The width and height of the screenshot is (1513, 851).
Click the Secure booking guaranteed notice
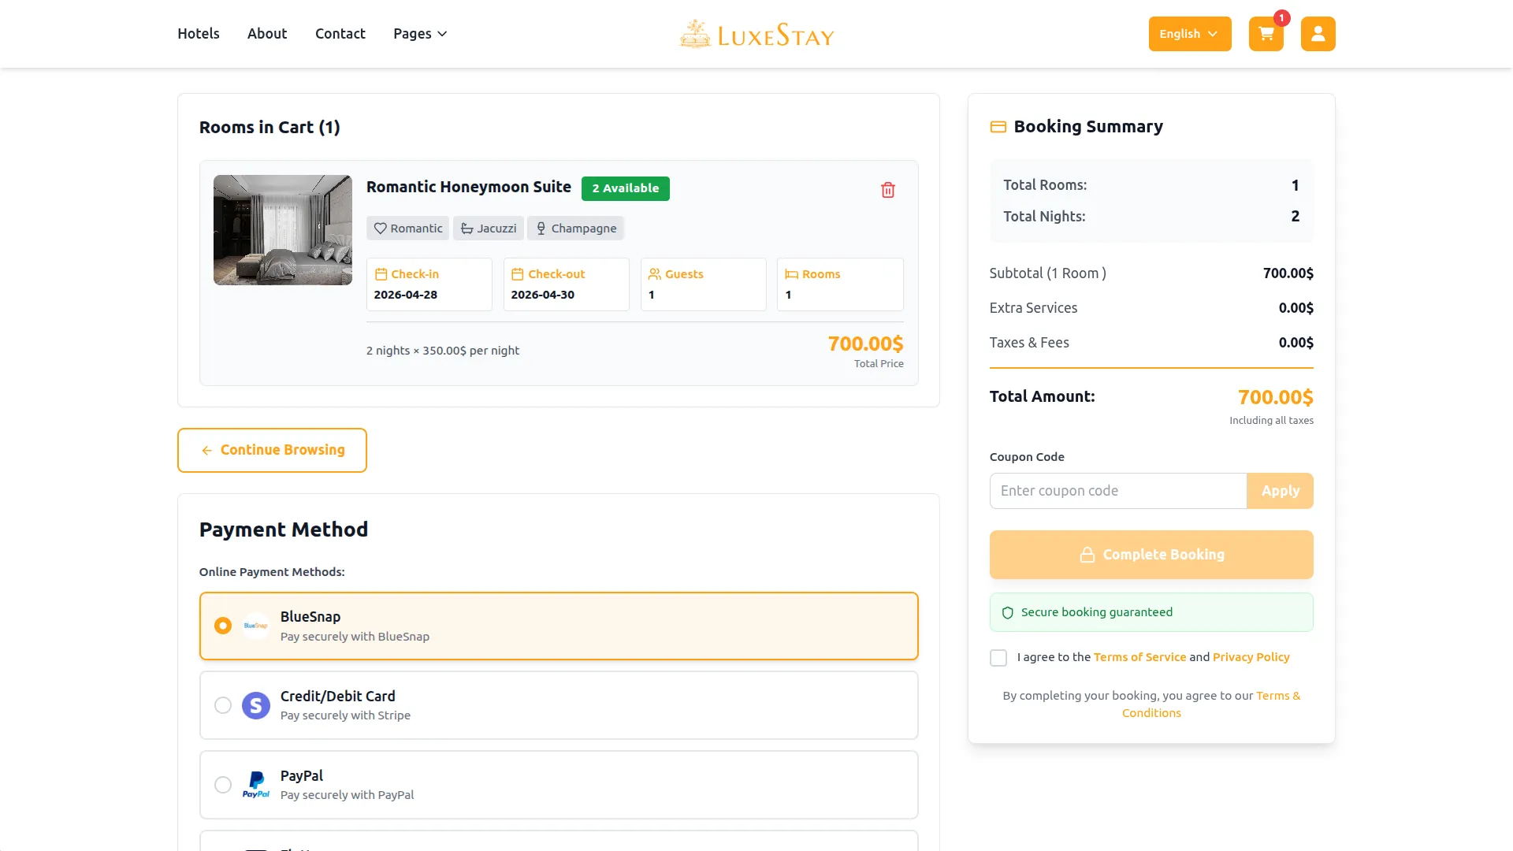click(1151, 612)
